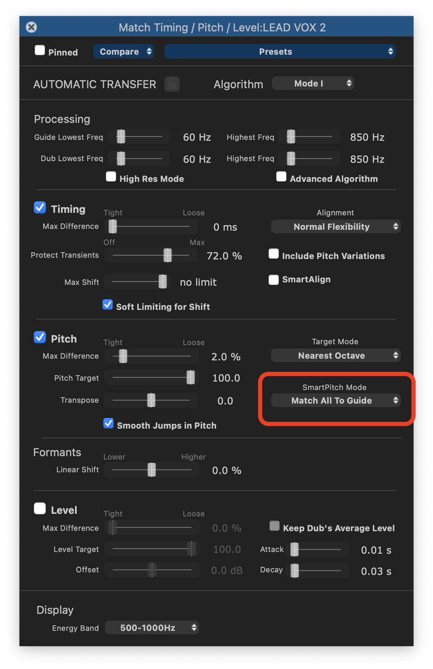Enable the Level section
The height and width of the screenshot is (669, 433).
[39, 507]
